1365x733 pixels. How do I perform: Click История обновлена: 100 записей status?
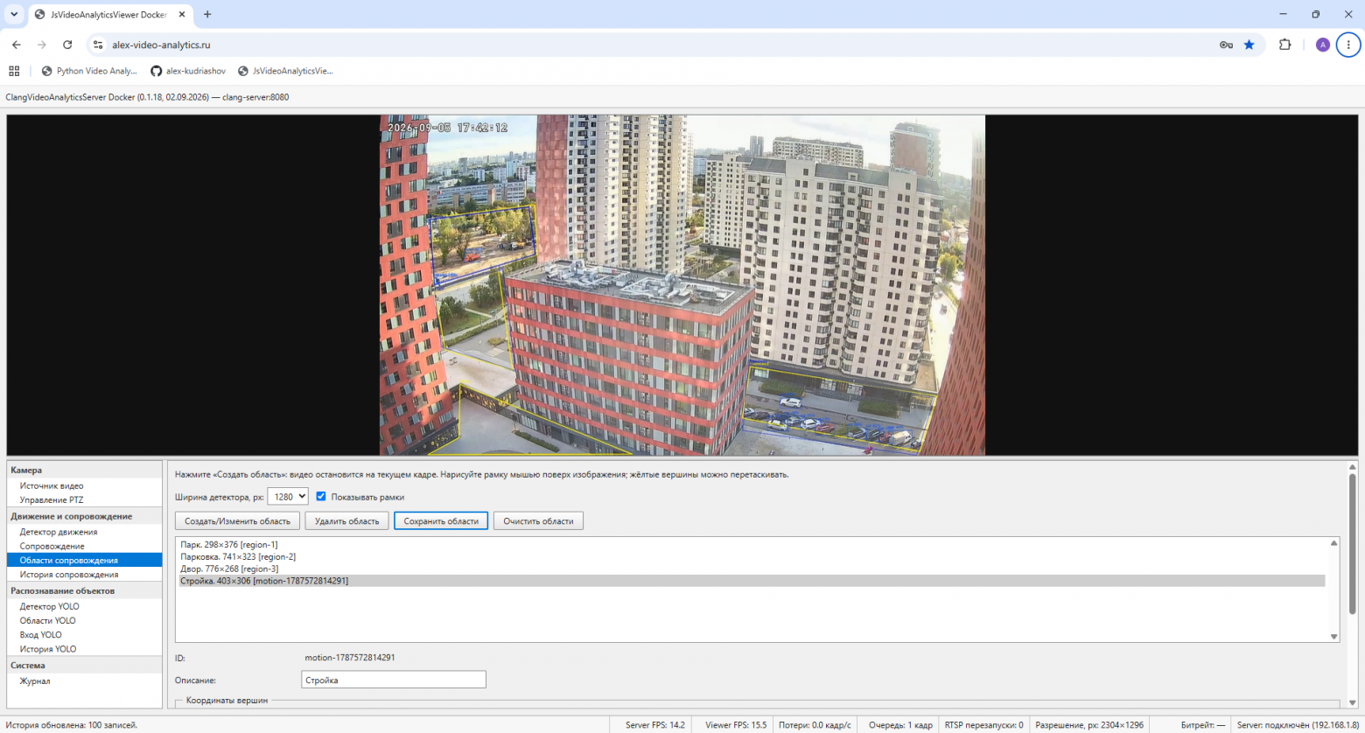pyautogui.click(x=72, y=725)
